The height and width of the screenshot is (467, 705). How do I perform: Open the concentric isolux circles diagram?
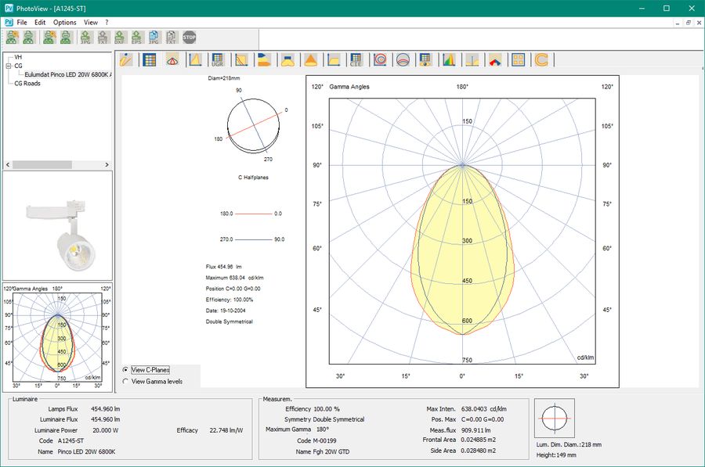(380, 59)
